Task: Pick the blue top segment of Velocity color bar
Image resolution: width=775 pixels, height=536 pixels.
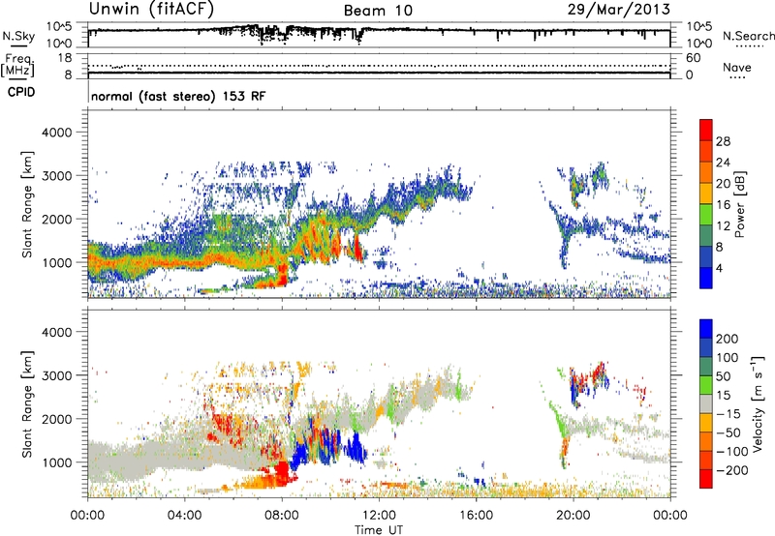Action: [706, 329]
